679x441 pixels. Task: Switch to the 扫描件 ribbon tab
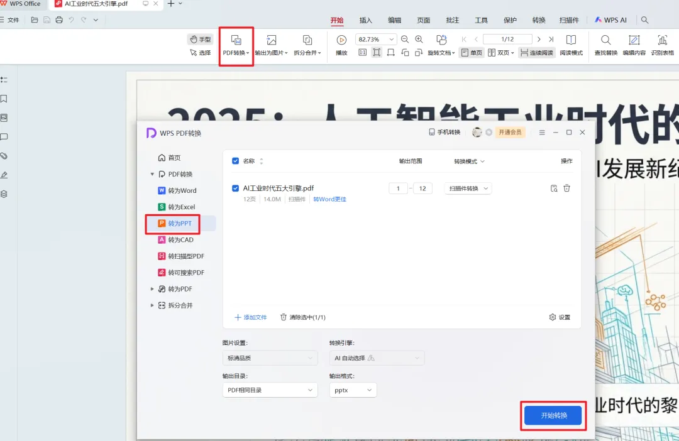point(569,20)
